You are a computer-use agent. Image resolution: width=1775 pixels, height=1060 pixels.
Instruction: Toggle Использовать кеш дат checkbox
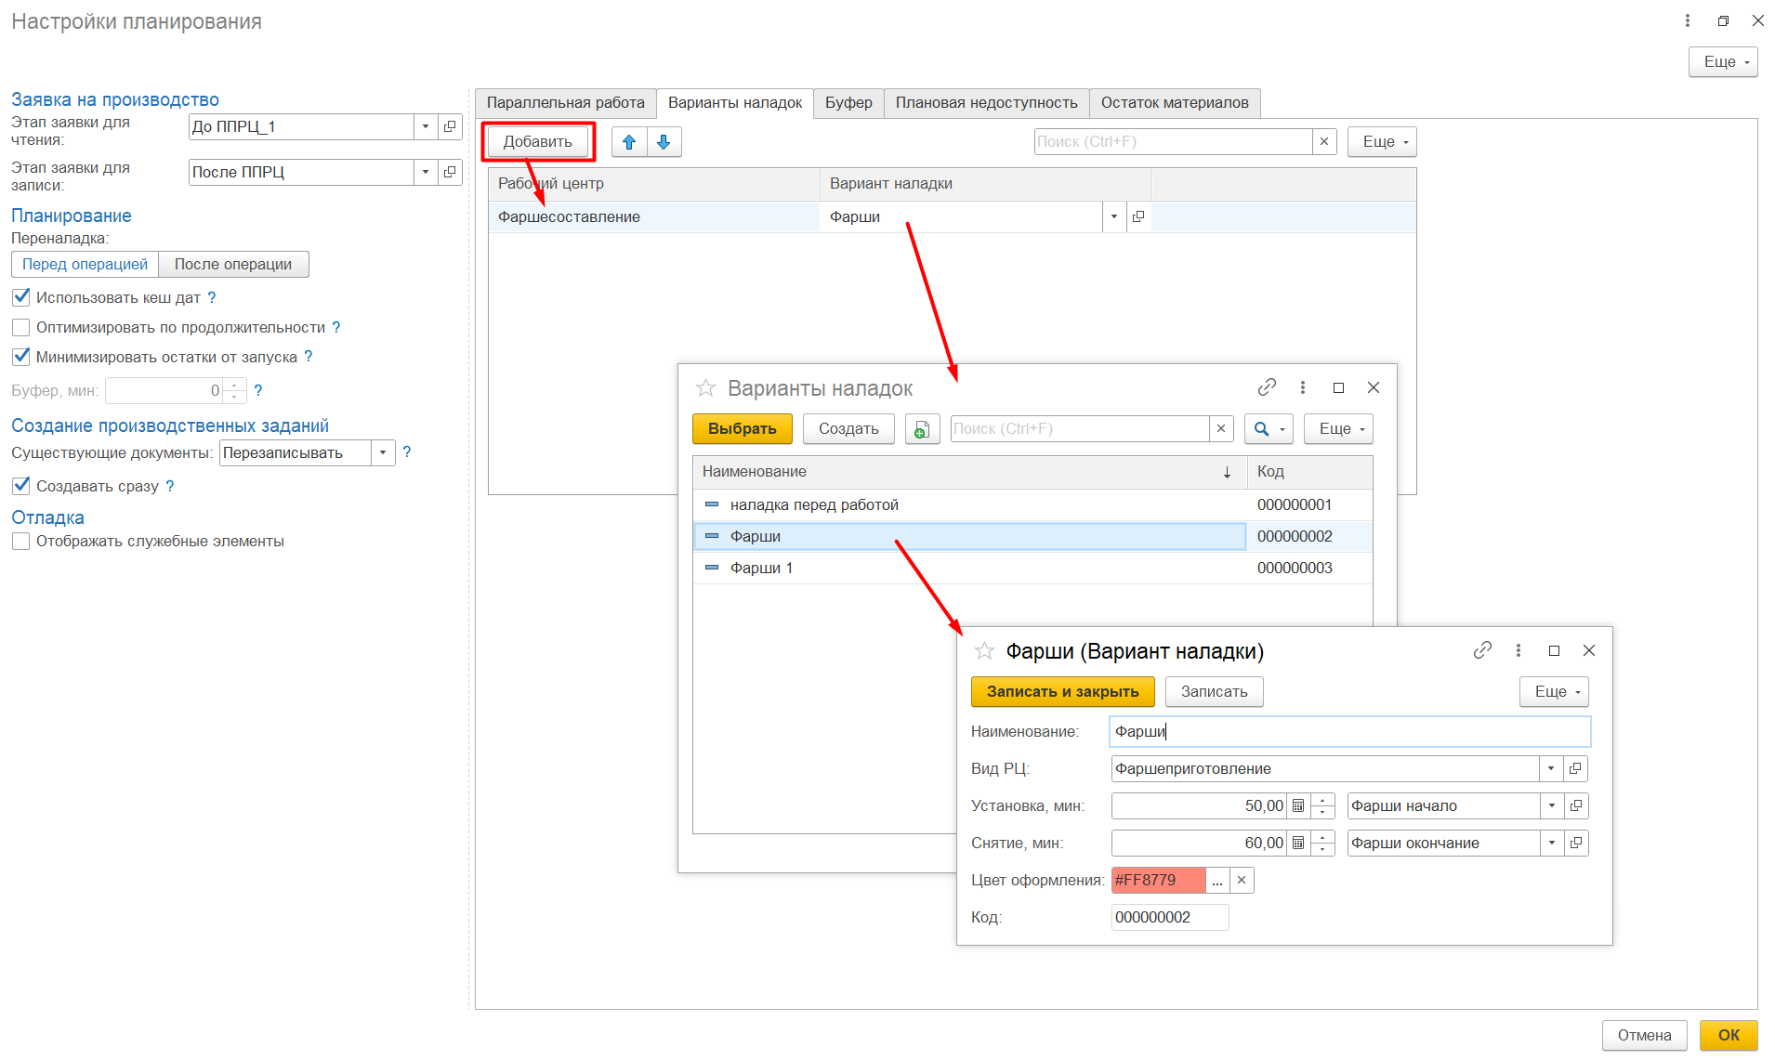(x=21, y=297)
